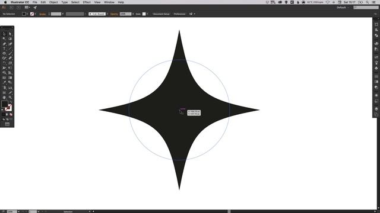The width and height of the screenshot is (380, 213).
Task: Open the View menu
Action: tap(97, 2)
